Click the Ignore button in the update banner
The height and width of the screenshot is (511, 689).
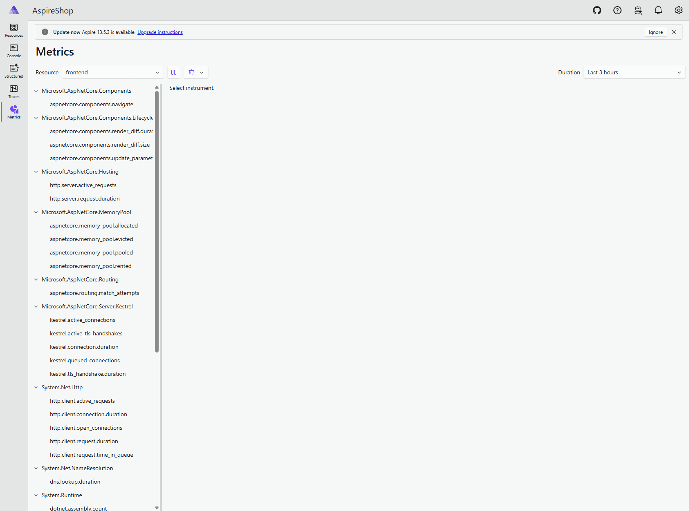(655, 32)
